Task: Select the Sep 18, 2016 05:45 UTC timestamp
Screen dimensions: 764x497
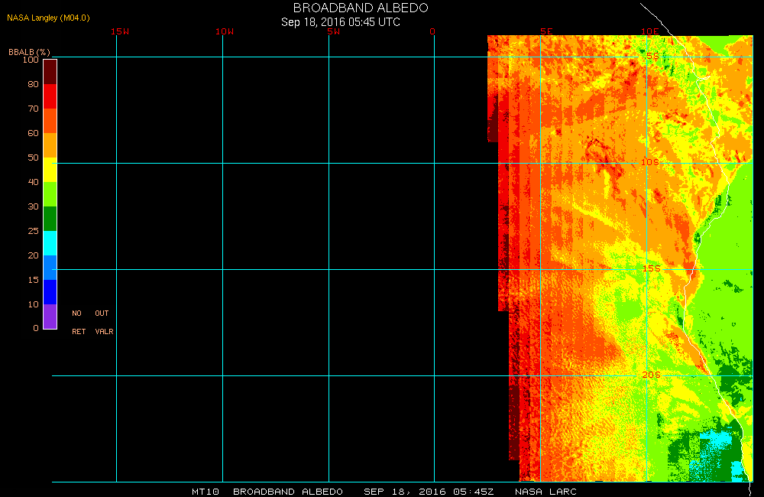Action: tap(341, 22)
